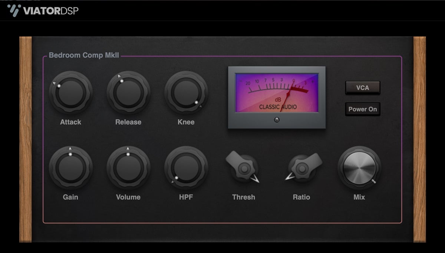Click the HPF label
445x253 pixels.
pos(186,197)
